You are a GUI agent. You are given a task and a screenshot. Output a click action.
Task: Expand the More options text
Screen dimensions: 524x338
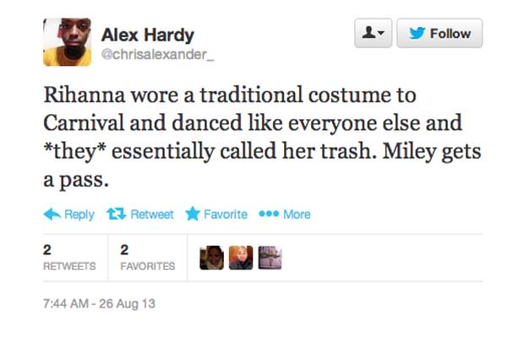pyautogui.click(x=297, y=214)
